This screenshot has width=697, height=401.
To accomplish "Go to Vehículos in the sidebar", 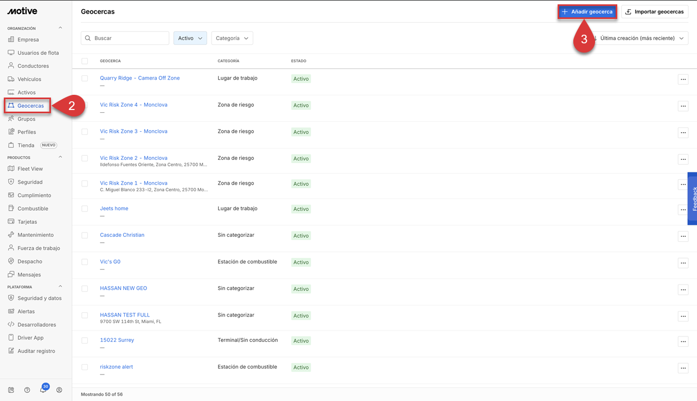I will (29, 79).
